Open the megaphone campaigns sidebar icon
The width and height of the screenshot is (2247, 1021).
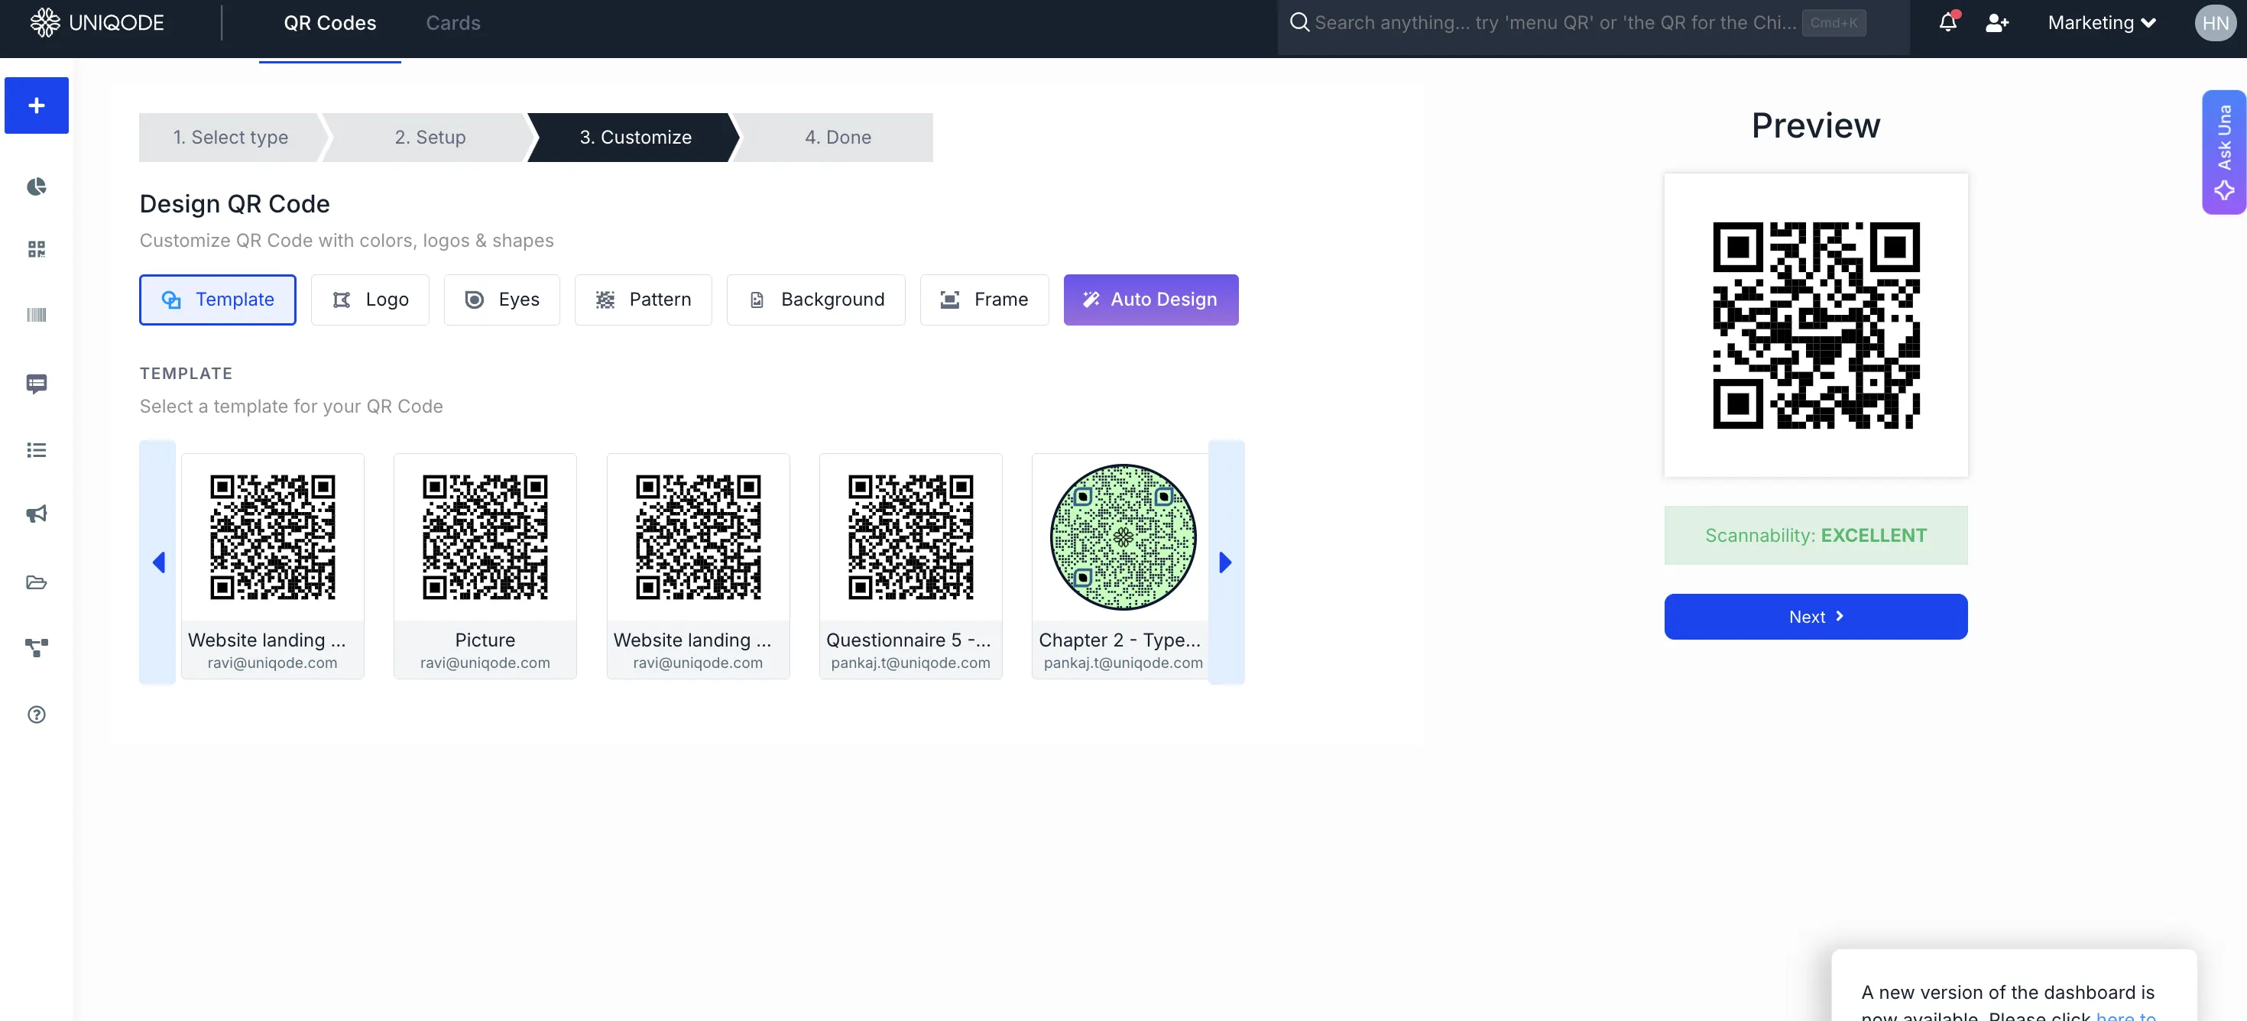point(36,514)
